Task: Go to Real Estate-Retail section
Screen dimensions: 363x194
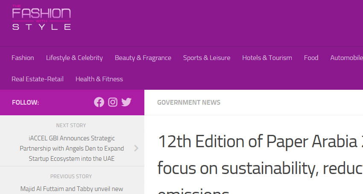Action: pos(38,79)
